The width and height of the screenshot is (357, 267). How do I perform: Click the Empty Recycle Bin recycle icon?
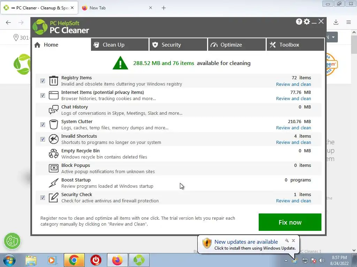pyautogui.click(x=53, y=153)
